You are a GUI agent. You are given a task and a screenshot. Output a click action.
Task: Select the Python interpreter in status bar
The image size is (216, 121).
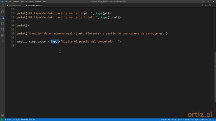click(22, 120)
